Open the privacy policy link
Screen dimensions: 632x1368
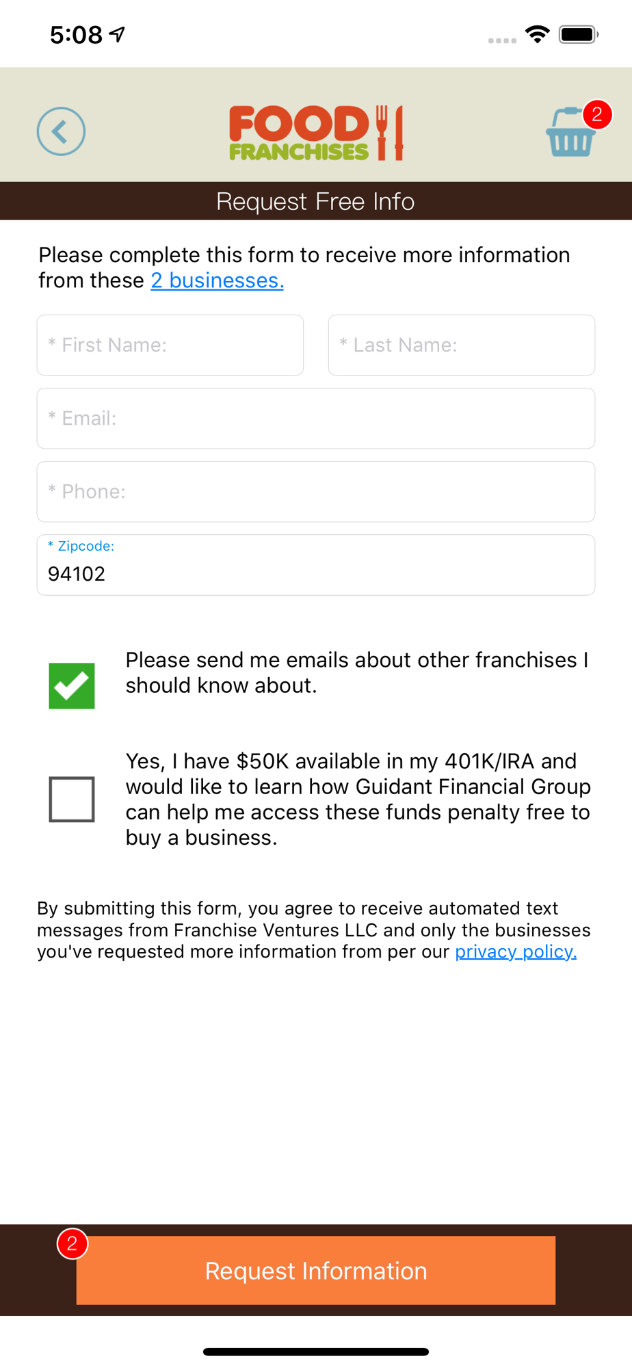[516, 951]
